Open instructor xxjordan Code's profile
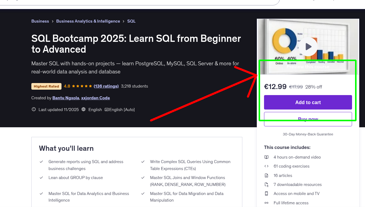This screenshot has height=207, width=365. tap(95, 98)
